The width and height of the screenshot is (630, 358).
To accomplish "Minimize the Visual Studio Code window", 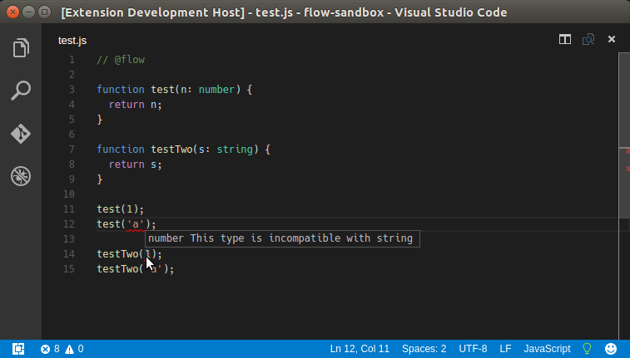I will pos(28,12).
